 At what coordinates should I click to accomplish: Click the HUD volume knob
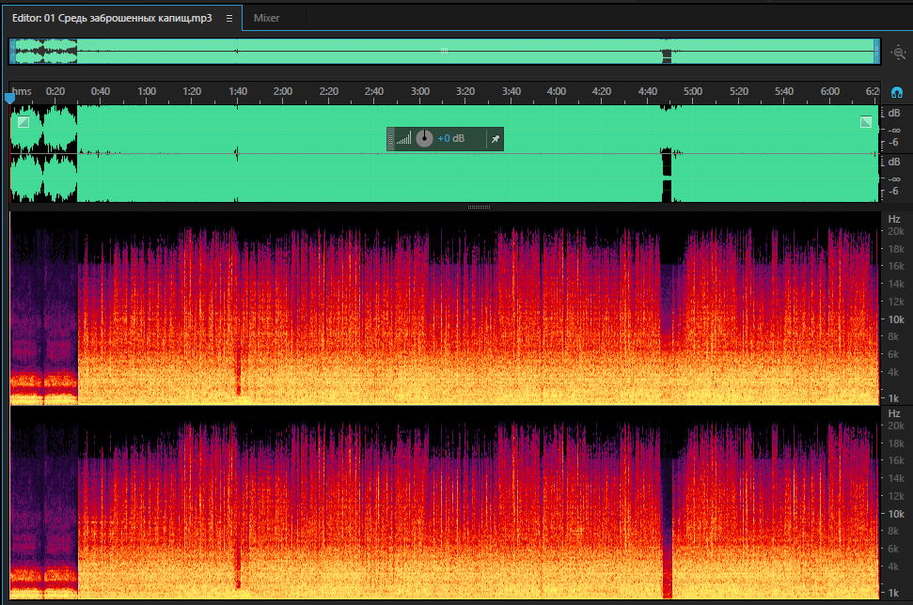pyautogui.click(x=424, y=138)
